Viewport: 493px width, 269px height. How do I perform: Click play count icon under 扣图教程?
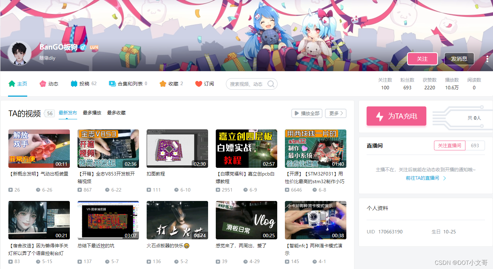point(149,190)
